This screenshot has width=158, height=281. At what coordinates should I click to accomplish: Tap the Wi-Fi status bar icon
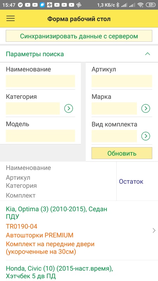point(141,5)
